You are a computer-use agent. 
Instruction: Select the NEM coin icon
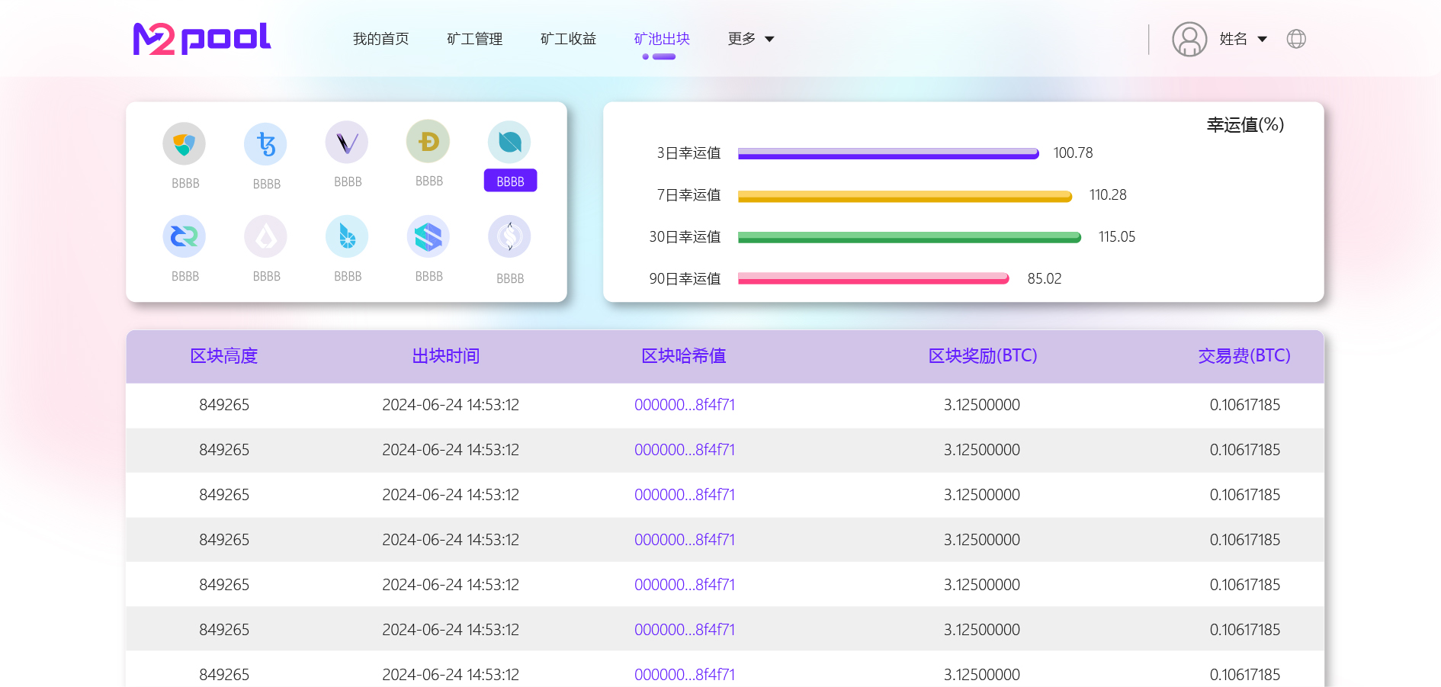click(184, 143)
